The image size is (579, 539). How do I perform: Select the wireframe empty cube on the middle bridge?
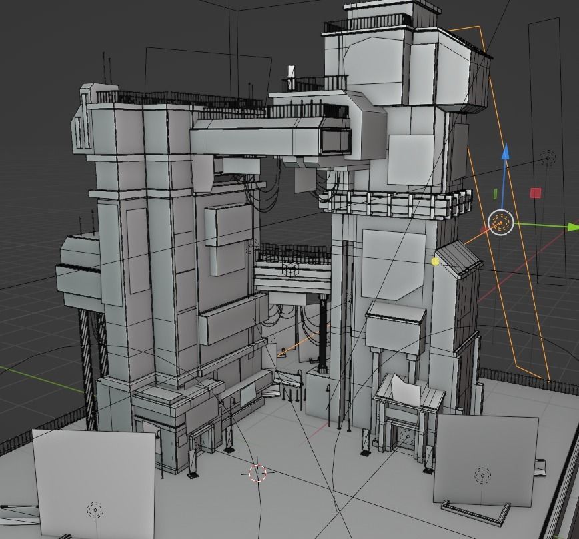tap(291, 270)
